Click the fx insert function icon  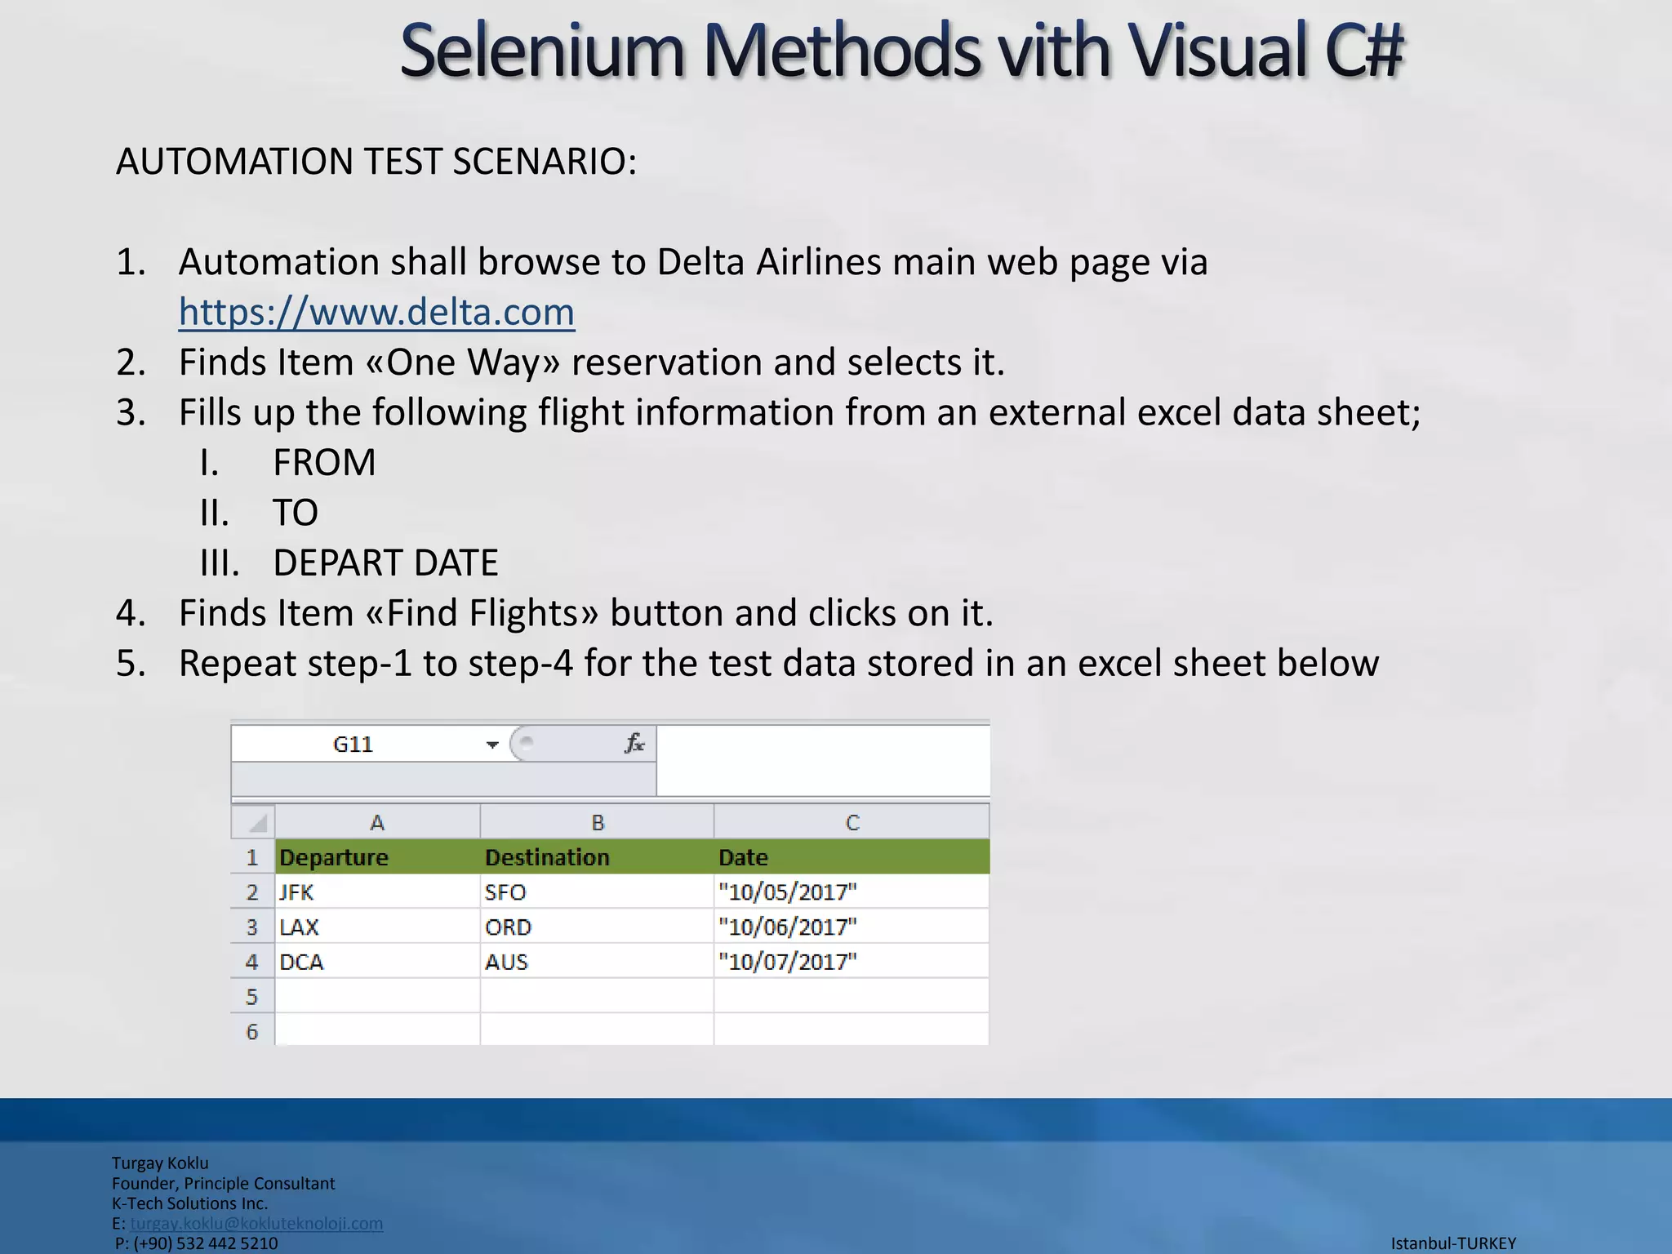pyautogui.click(x=634, y=743)
